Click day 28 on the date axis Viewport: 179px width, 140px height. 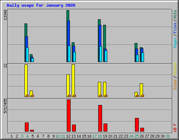pos(152,136)
